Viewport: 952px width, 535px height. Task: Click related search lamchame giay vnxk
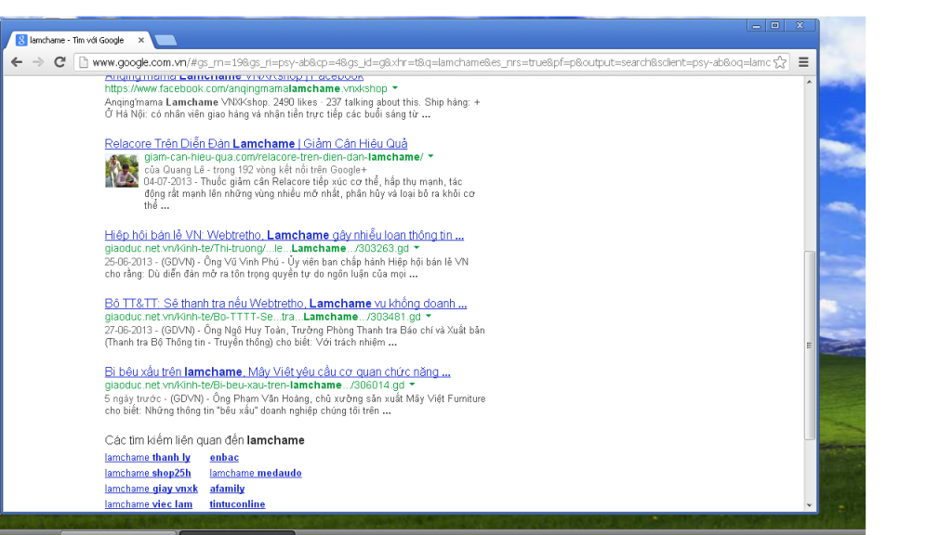[x=152, y=489]
